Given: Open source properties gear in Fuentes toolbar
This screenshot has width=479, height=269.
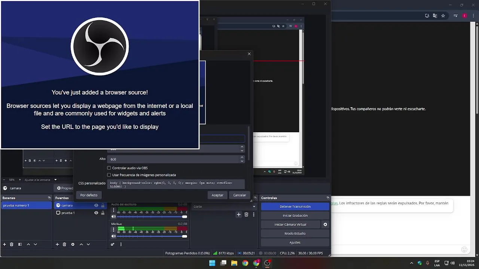Looking at the screenshot, I should 73,244.
